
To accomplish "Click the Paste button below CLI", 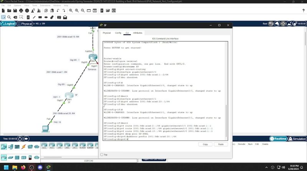I will click(x=221, y=144).
